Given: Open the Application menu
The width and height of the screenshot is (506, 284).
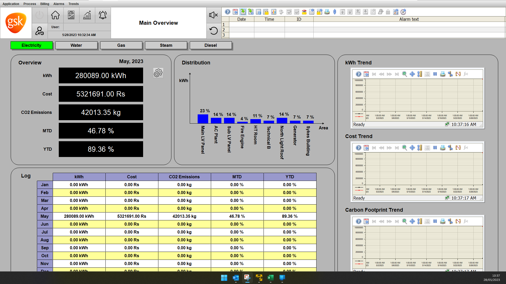Looking at the screenshot, I should pyautogui.click(x=11, y=4).
